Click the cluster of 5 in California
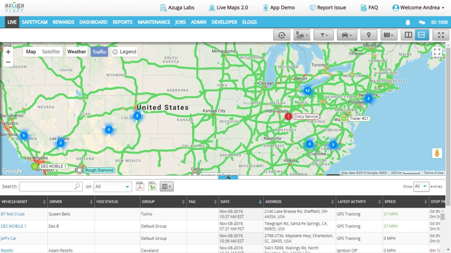This screenshot has width=451, height=253. (24, 135)
